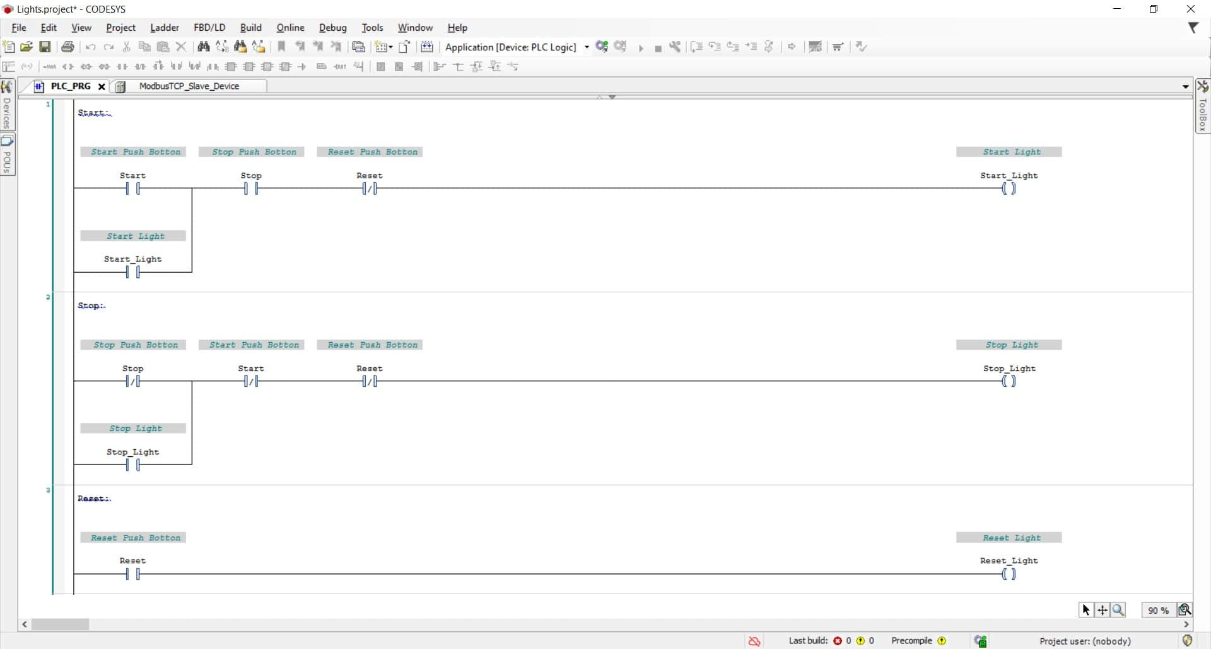Image resolution: width=1211 pixels, height=649 pixels.
Task: Open project using folder icon
Action: point(26,47)
